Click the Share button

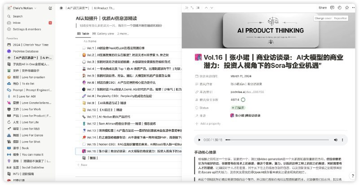click(x=323, y=8)
